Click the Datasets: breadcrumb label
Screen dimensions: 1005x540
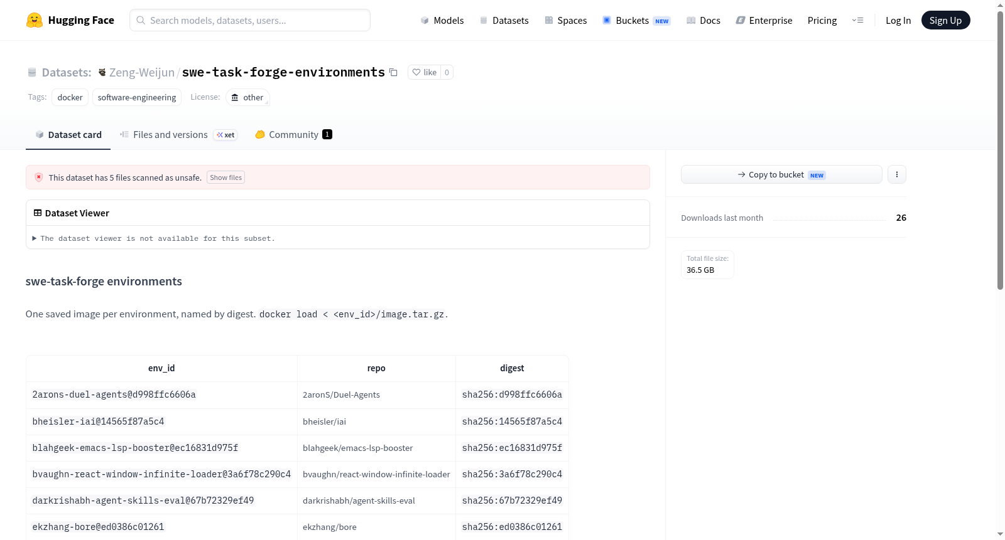[67, 72]
